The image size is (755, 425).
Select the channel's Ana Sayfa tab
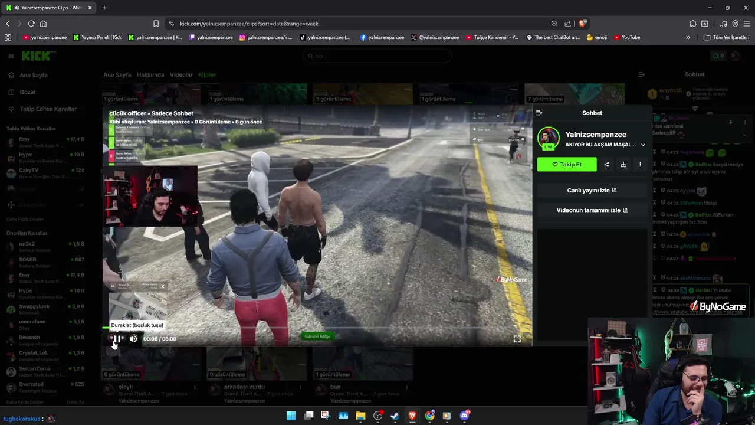coord(117,75)
